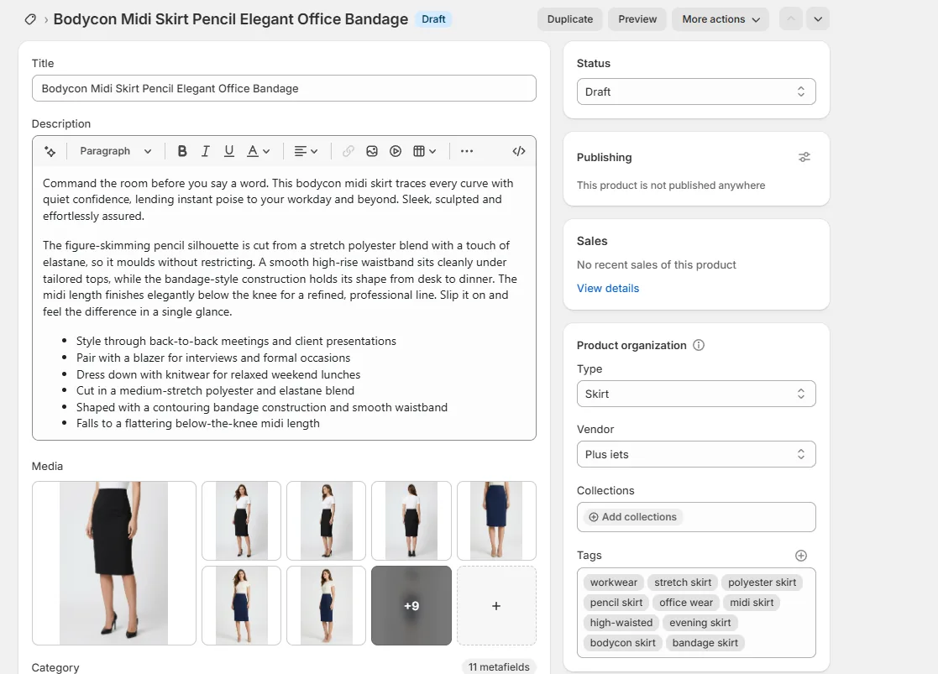Click Add collections field

(x=696, y=517)
